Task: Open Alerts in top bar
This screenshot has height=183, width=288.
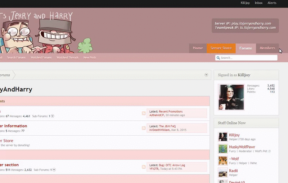Action: (x=272, y=3)
